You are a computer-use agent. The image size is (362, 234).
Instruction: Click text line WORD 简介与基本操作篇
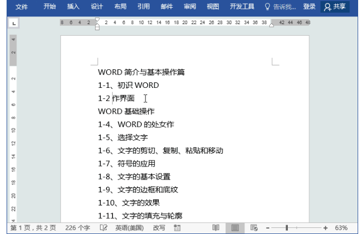point(141,72)
